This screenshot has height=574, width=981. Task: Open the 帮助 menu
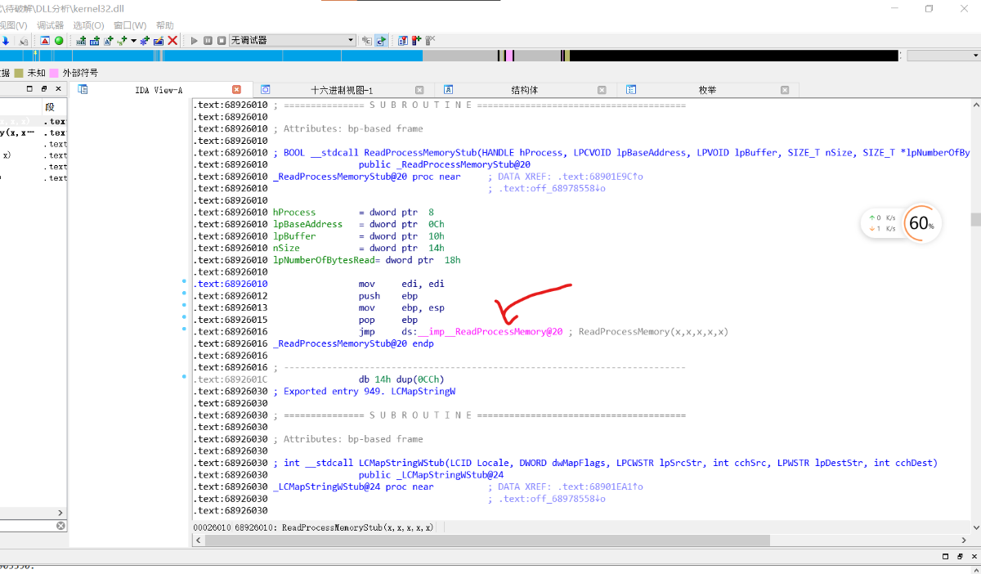click(164, 25)
